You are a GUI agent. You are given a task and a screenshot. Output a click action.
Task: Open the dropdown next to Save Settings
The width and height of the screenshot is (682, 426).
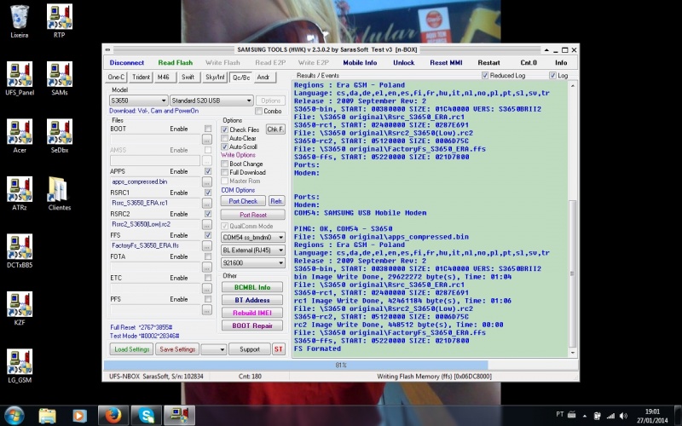214,349
